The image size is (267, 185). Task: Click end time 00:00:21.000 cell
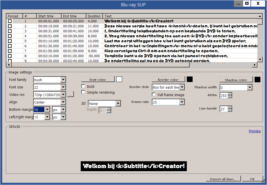coord(73,26)
